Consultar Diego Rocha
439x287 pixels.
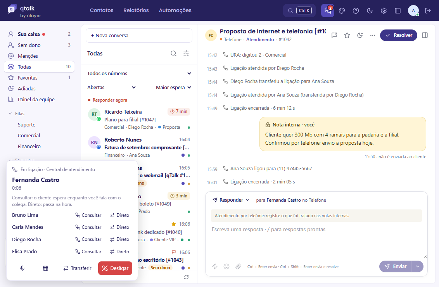88,239
